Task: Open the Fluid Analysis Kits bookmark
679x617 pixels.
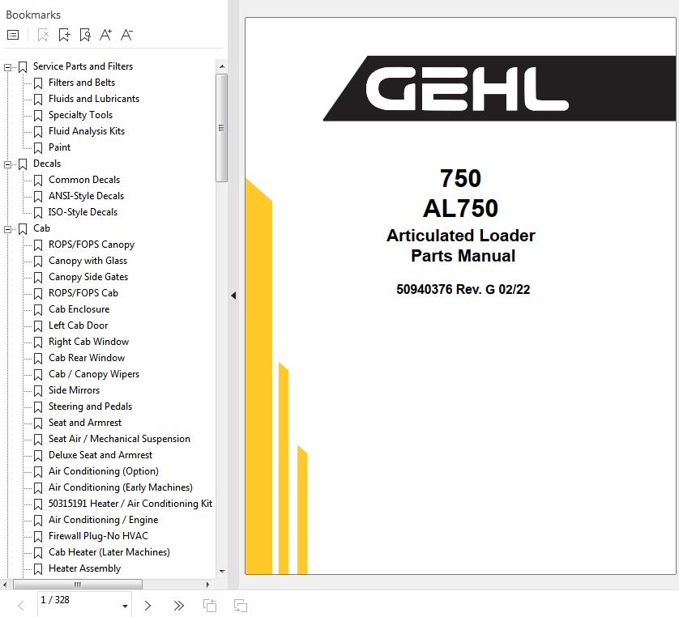Action: [x=87, y=131]
